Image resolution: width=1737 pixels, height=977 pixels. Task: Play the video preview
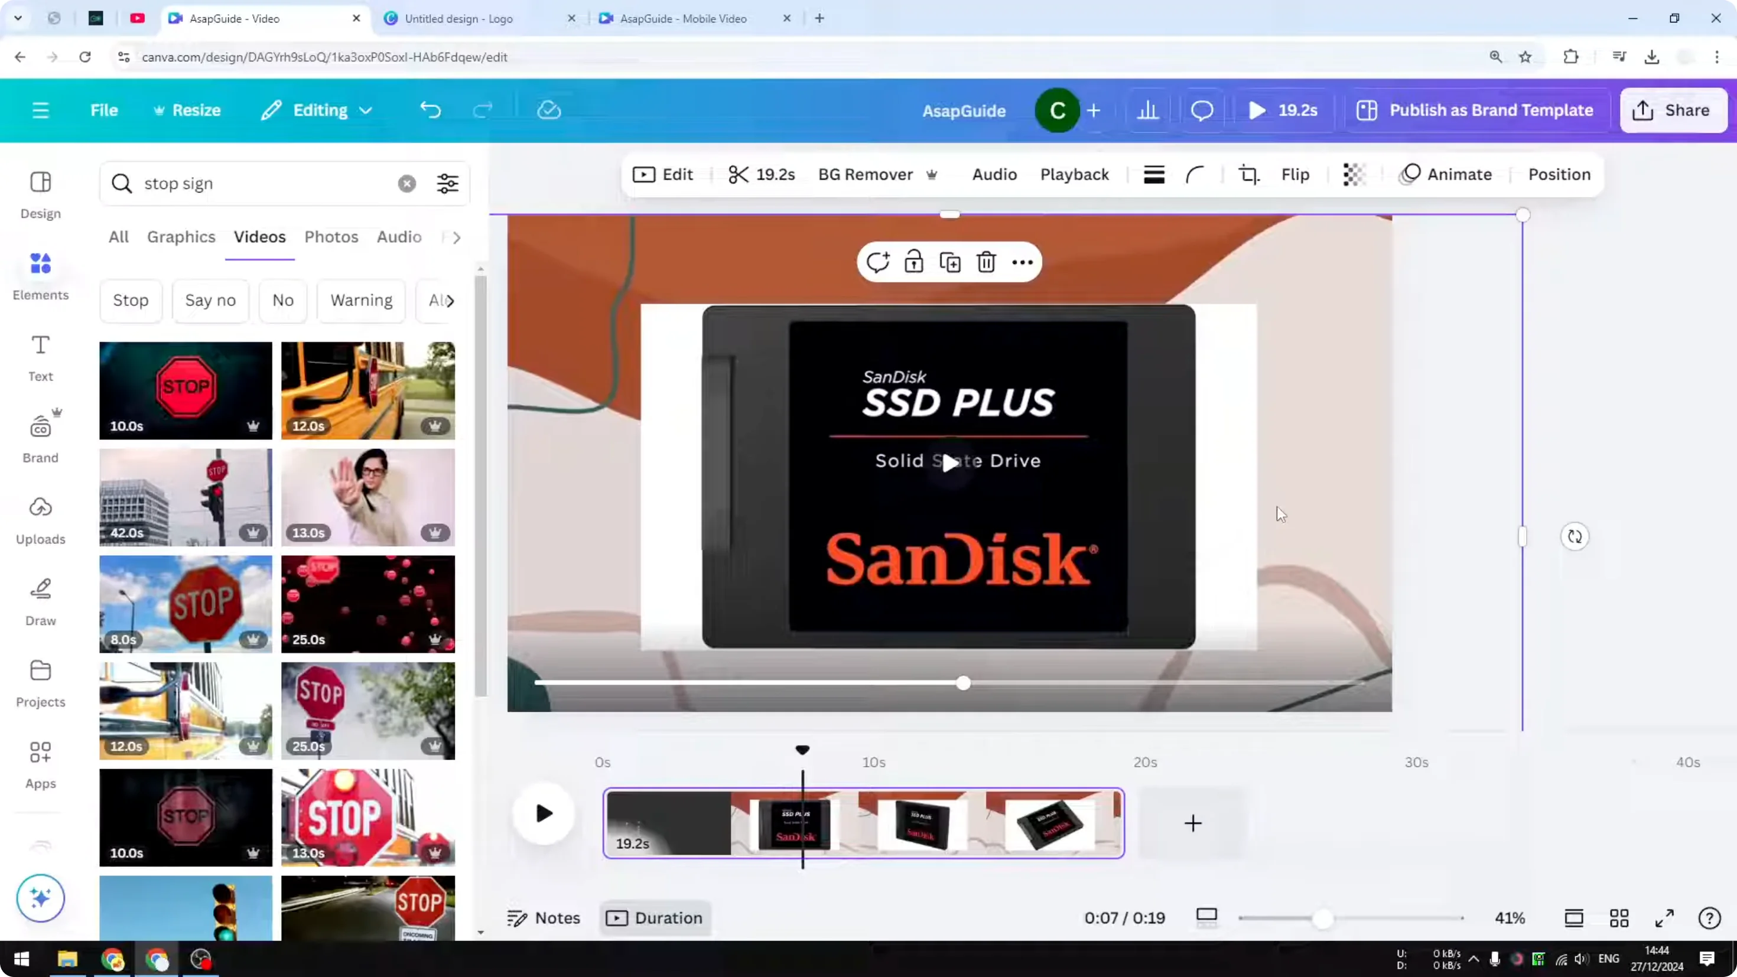point(544,814)
